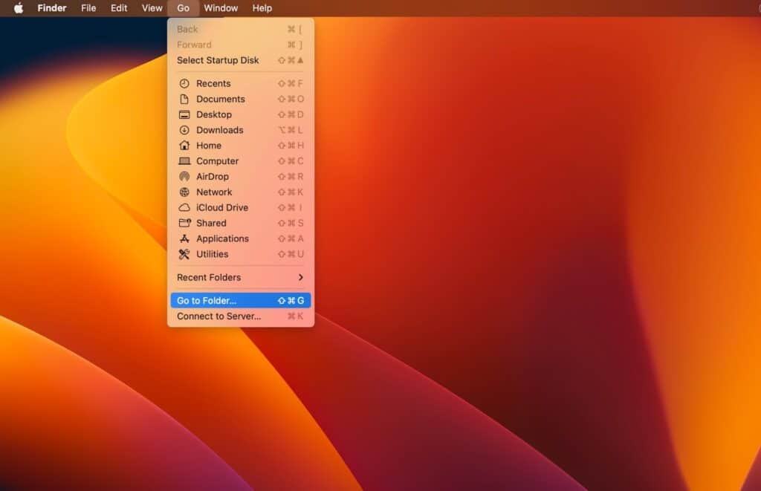The width and height of the screenshot is (761, 491).
Task: Open Recent Folders label
Action: [x=209, y=278]
